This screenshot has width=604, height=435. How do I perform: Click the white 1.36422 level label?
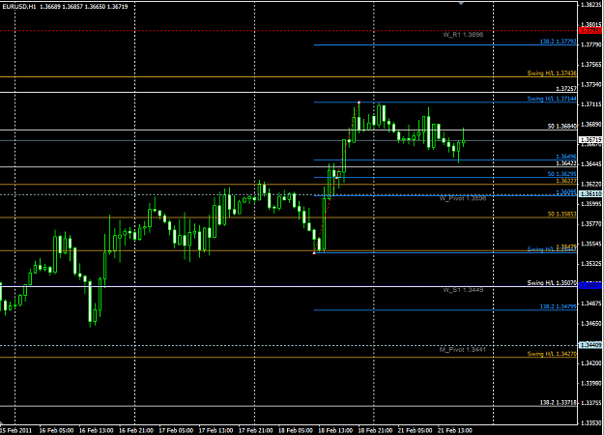click(x=566, y=163)
